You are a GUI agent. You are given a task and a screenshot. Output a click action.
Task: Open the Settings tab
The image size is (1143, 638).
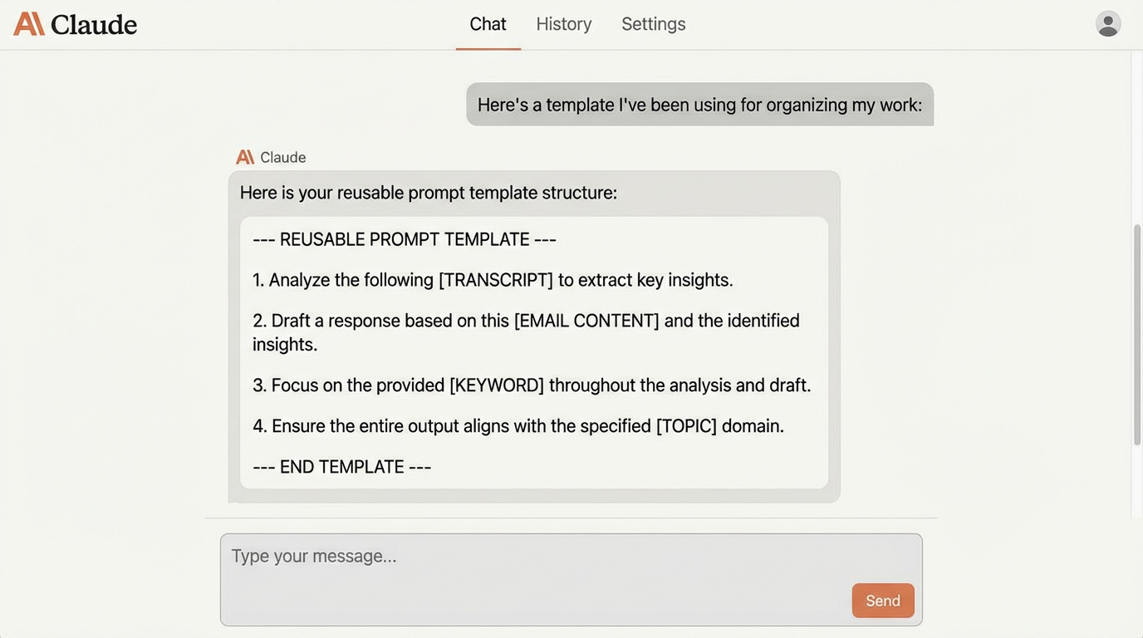pyautogui.click(x=654, y=22)
